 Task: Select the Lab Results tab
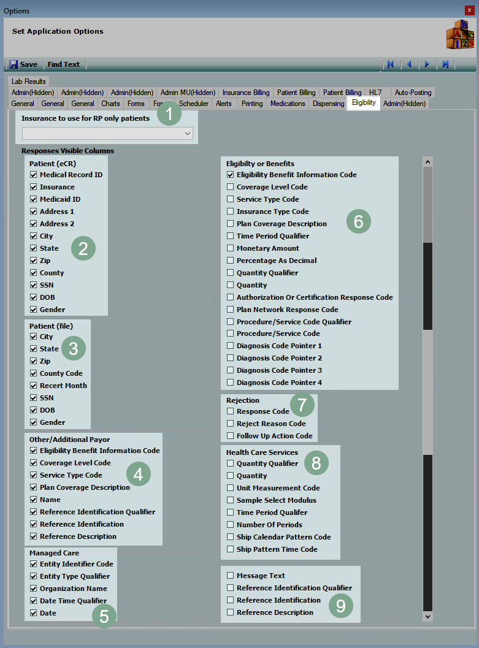click(28, 82)
